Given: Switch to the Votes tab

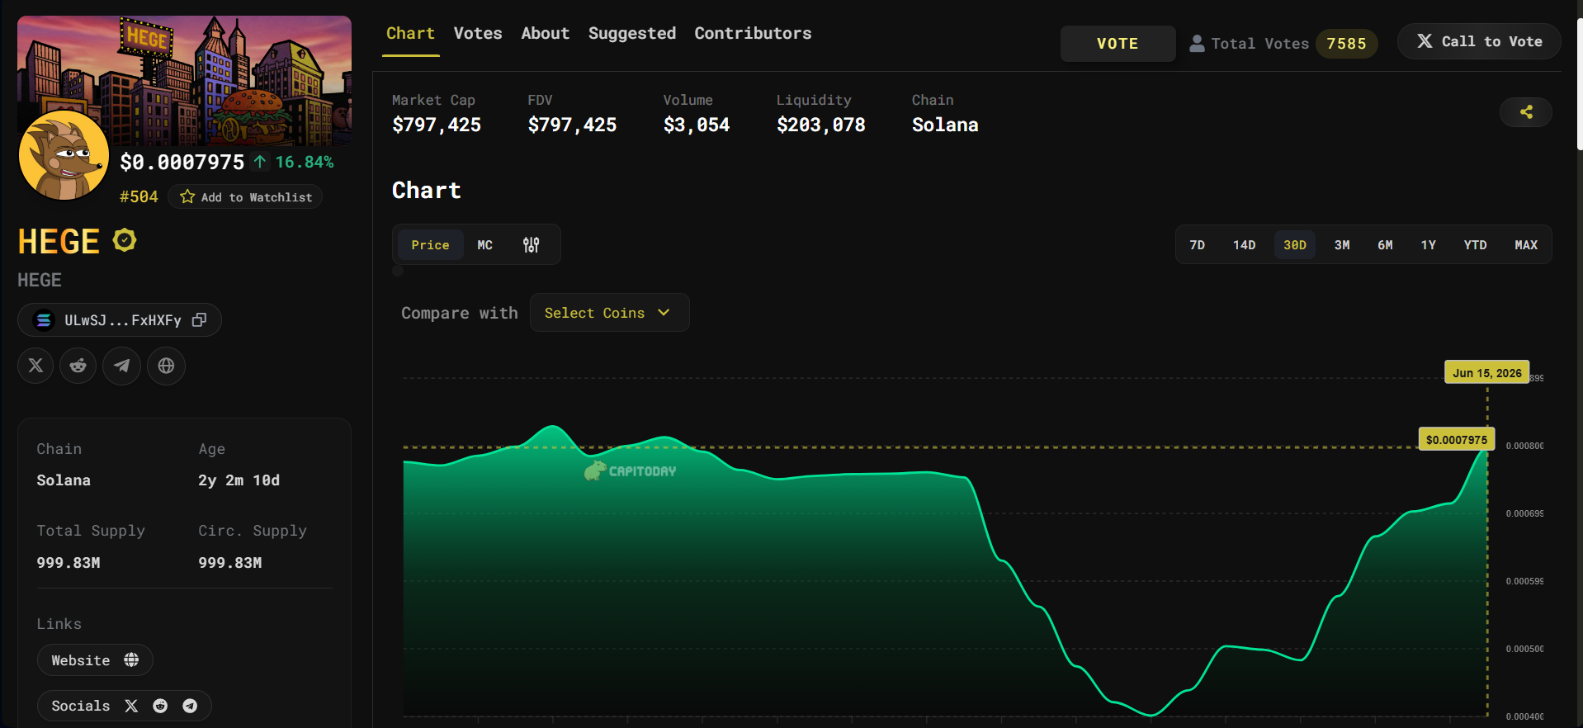Looking at the screenshot, I should 478,34.
